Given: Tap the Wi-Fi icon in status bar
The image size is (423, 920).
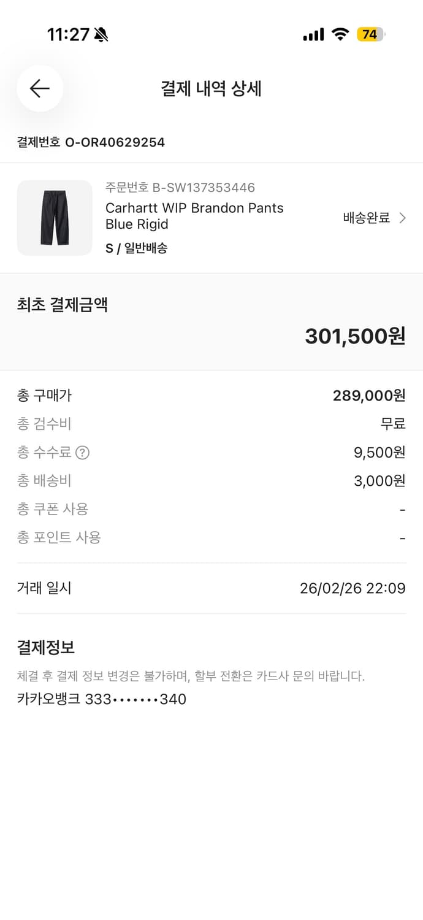Looking at the screenshot, I should point(341,34).
